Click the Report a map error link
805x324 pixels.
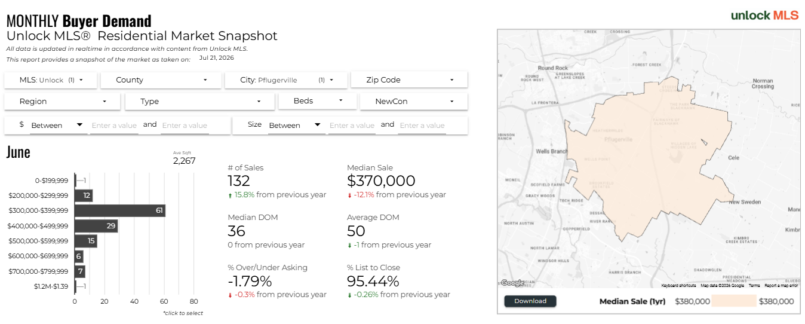781,286
